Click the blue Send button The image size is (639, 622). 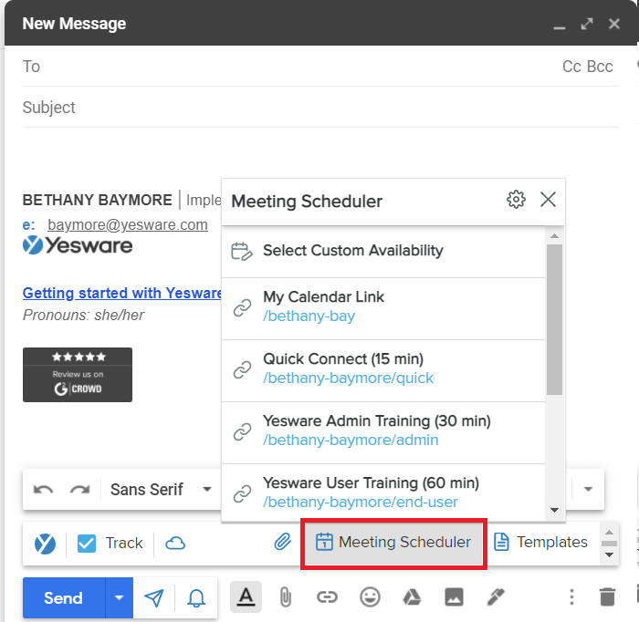coord(64,598)
